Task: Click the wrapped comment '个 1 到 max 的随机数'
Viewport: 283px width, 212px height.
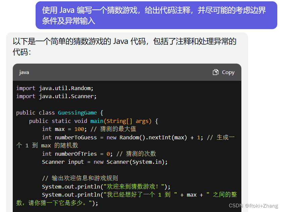Action: tap(47, 146)
